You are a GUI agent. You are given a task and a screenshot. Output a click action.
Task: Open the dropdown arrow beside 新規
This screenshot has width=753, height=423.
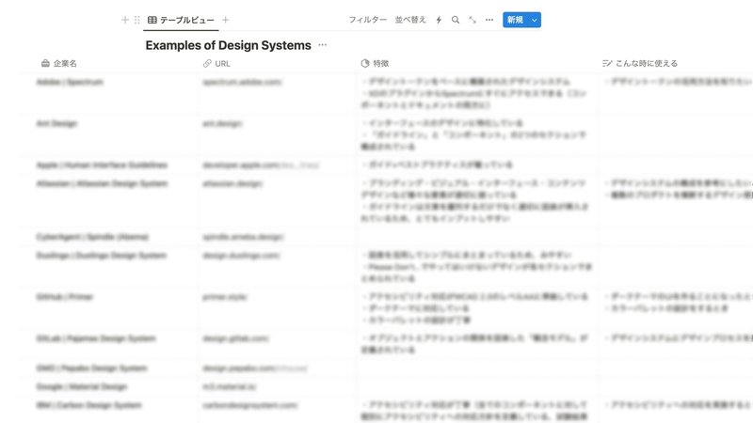point(534,20)
